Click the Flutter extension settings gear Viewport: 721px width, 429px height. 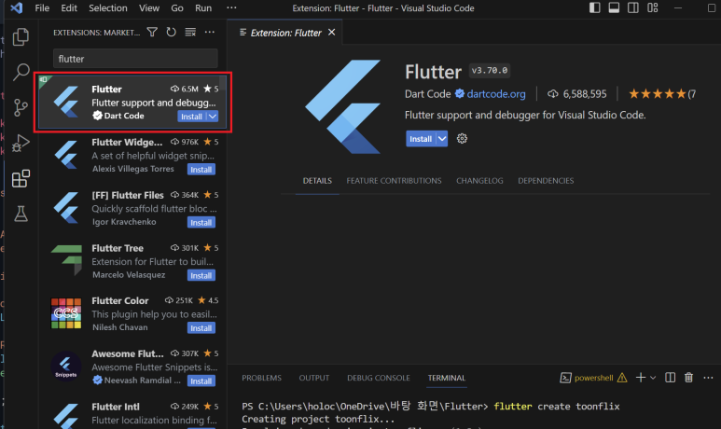(x=462, y=138)
